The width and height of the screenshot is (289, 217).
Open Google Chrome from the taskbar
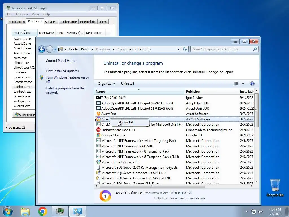point(43,211)
